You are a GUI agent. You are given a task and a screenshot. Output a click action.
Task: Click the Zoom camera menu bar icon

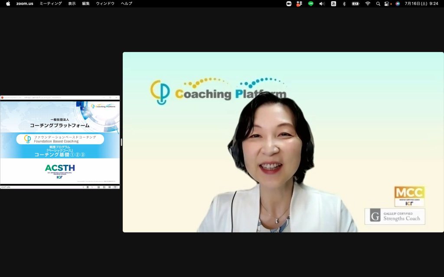pos(289,3)
